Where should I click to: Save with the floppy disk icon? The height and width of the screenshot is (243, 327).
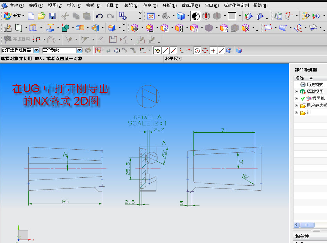[x=52, y=16]
